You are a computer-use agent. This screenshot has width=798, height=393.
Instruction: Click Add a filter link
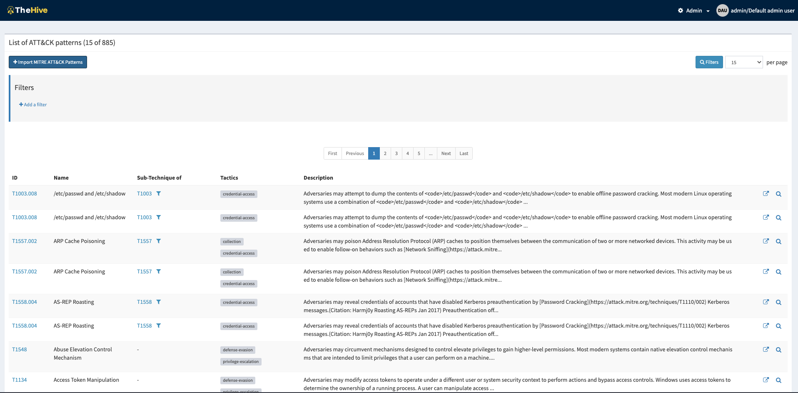[x=33, y=105]
